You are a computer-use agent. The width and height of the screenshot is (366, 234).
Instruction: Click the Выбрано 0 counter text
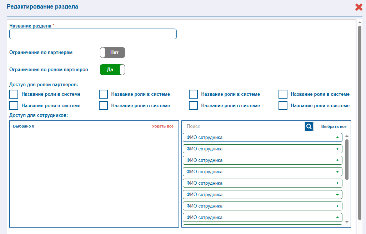click(x=24, y=126)
